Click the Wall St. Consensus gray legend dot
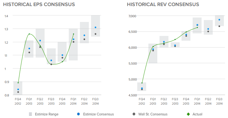This screenshot has height=118, width=228. pyautogui.click(x=134, y=114)
